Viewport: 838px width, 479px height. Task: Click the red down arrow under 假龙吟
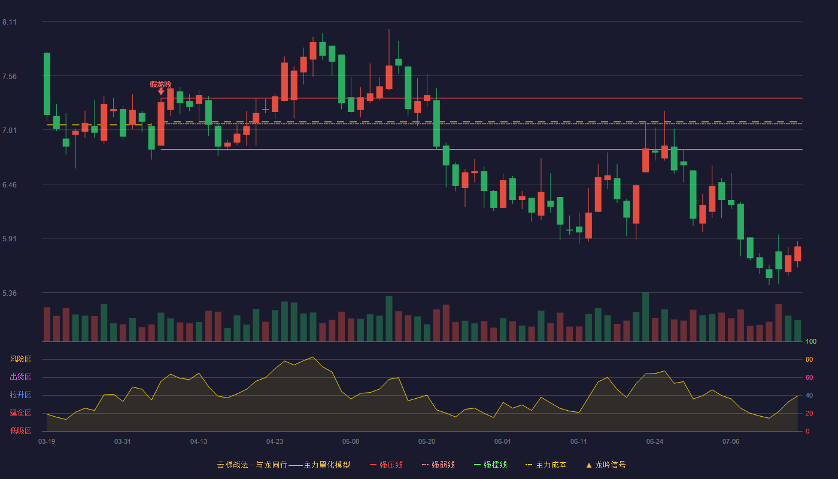[x=161, y=92]
